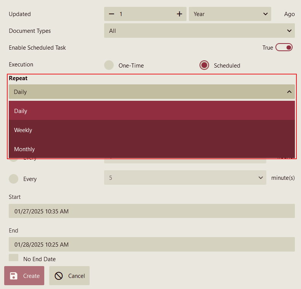Select the Every minute(s) radio button
Screen dimensions: 301x289
(14, 179)
